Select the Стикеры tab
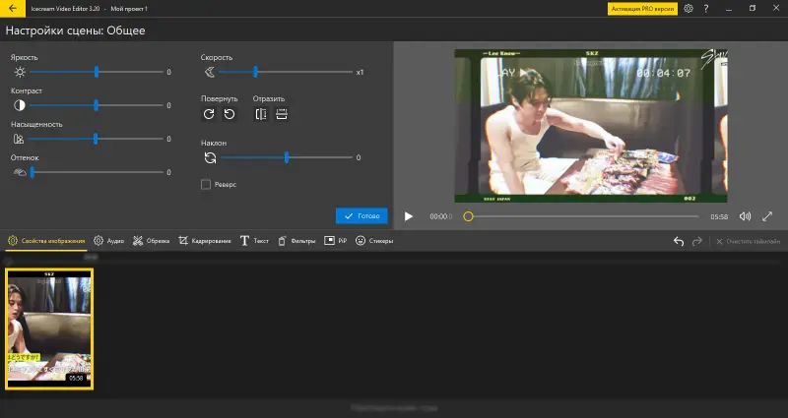788x418 pixels. [374, 241]
